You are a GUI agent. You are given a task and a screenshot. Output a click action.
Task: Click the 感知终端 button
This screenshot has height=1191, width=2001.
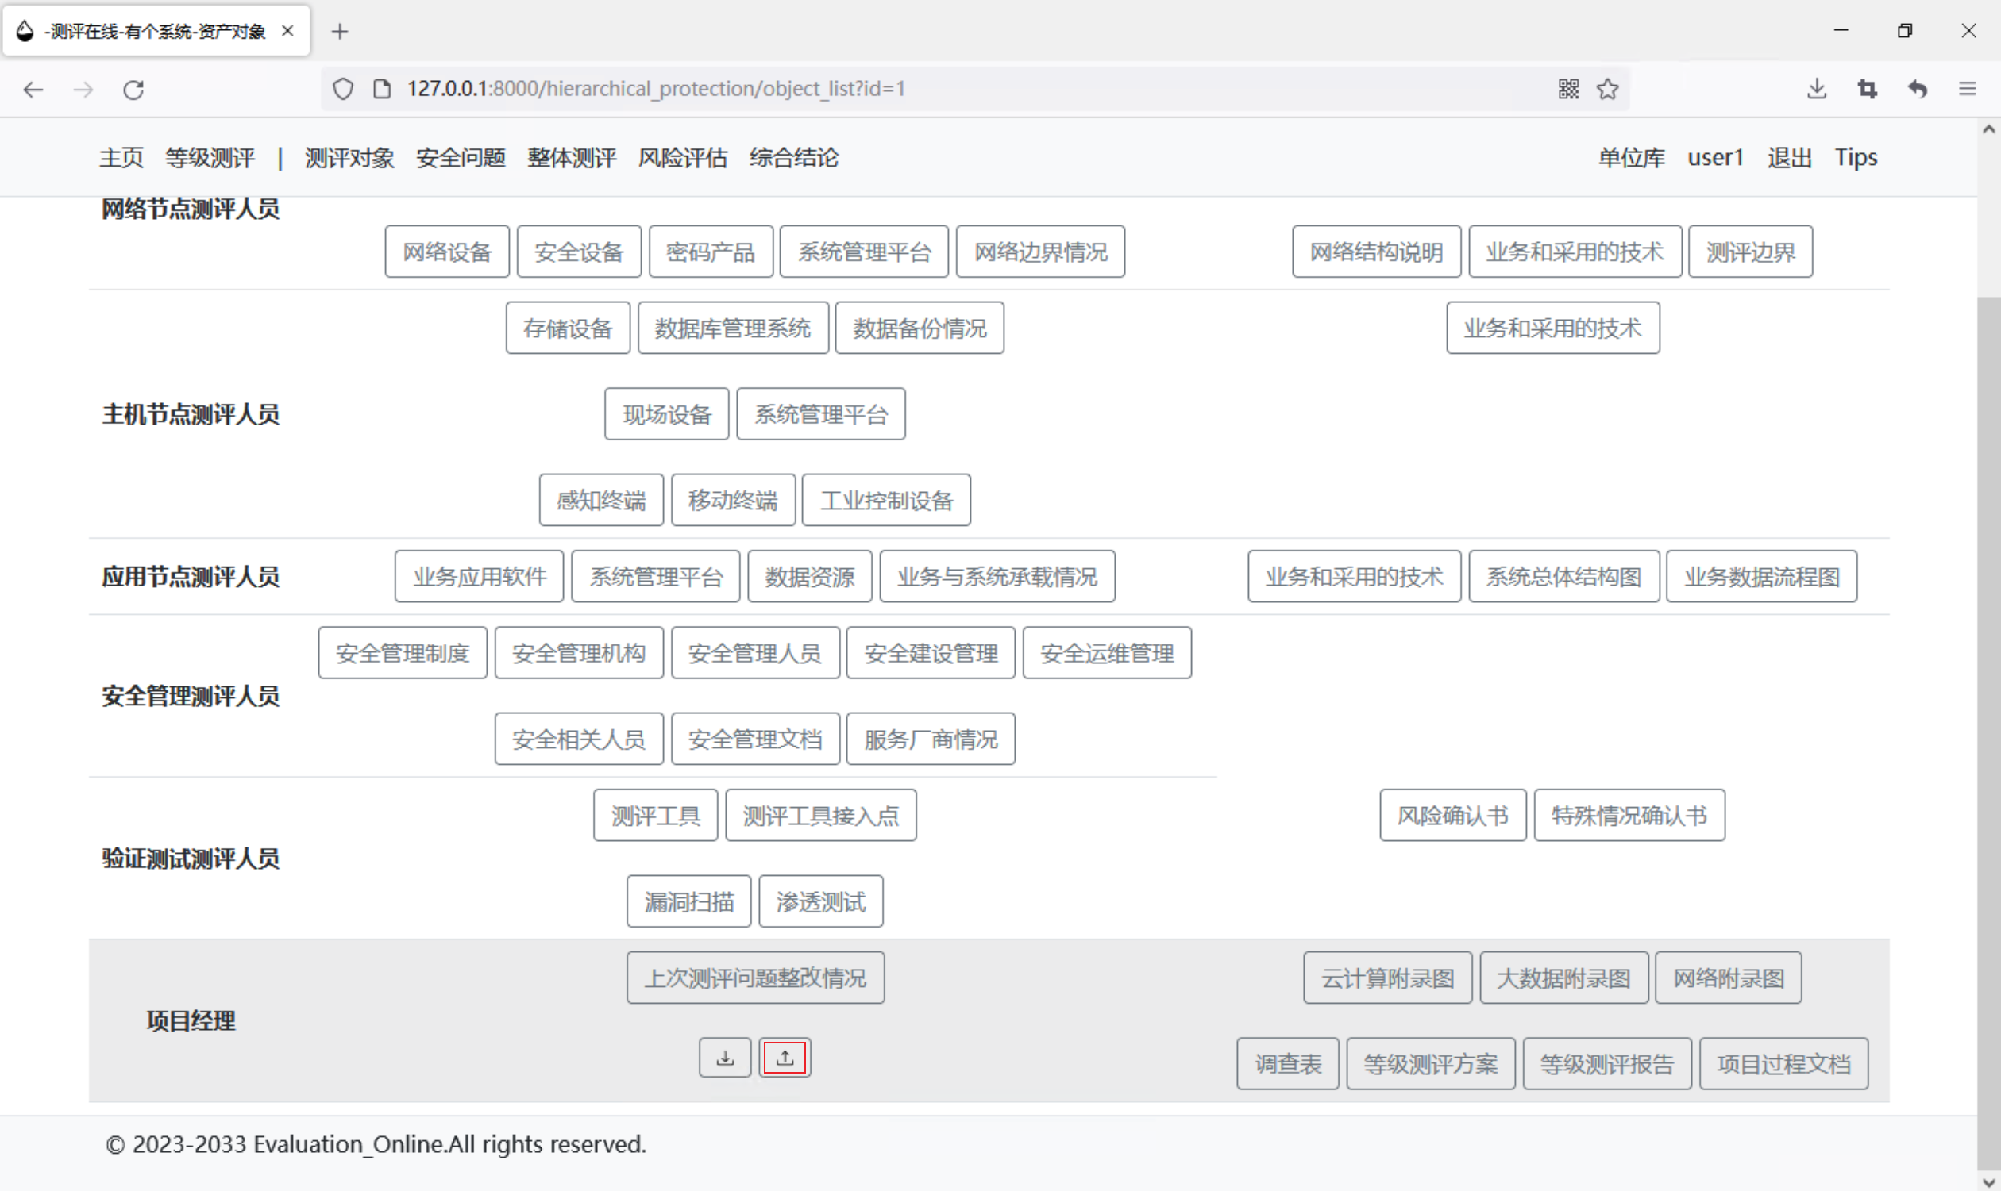click(601, 500)
